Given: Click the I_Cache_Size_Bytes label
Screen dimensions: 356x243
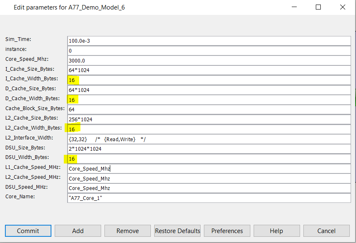Looking at the screenshot, I should pos(30,69).
